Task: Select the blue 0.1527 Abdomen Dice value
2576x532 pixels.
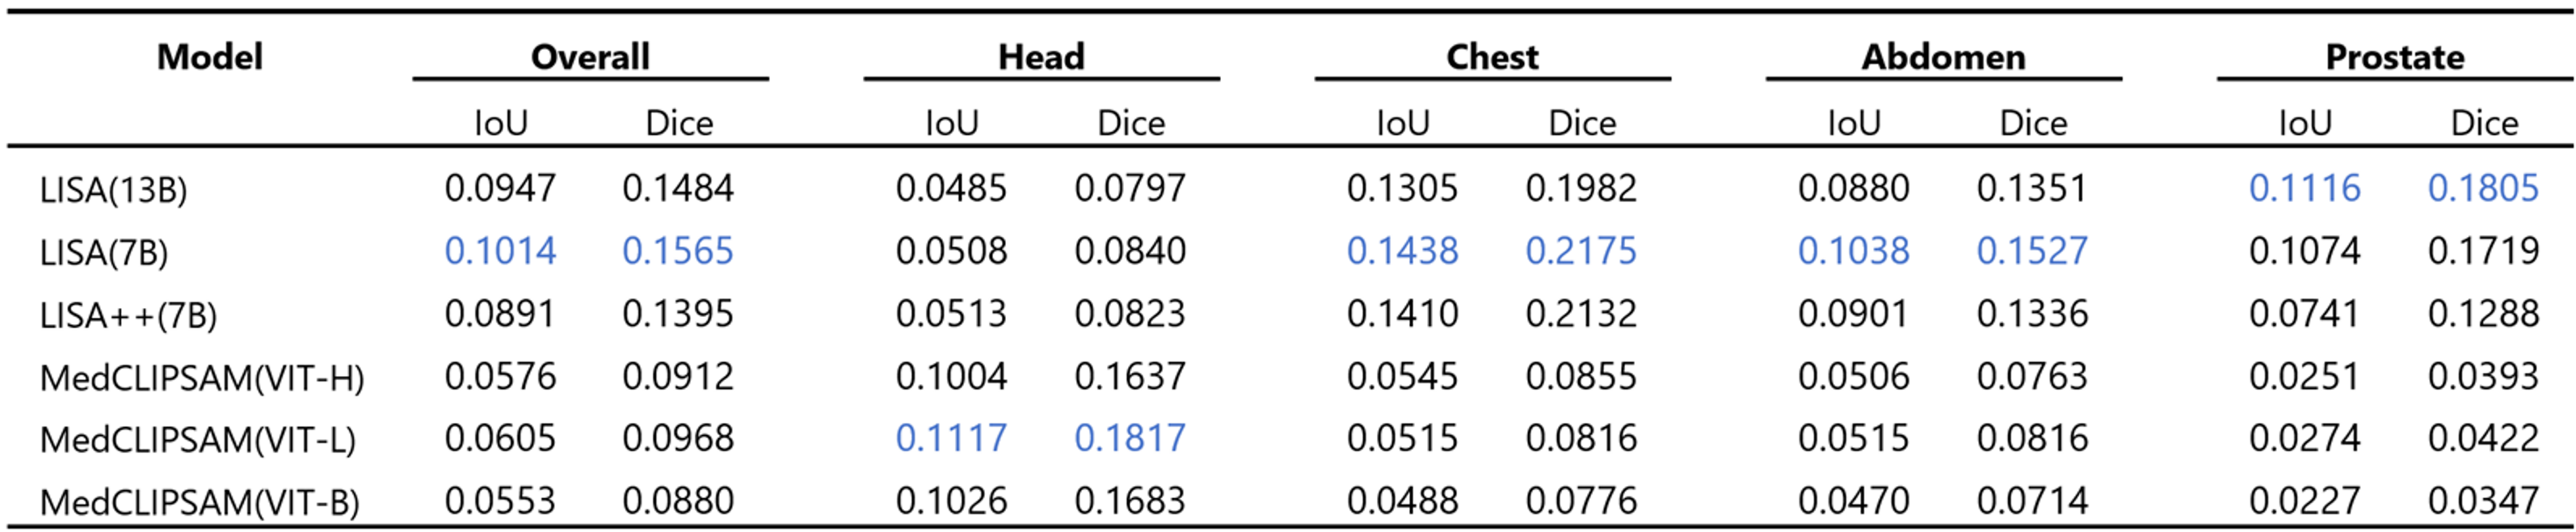Action: (x=2032, y=251)
